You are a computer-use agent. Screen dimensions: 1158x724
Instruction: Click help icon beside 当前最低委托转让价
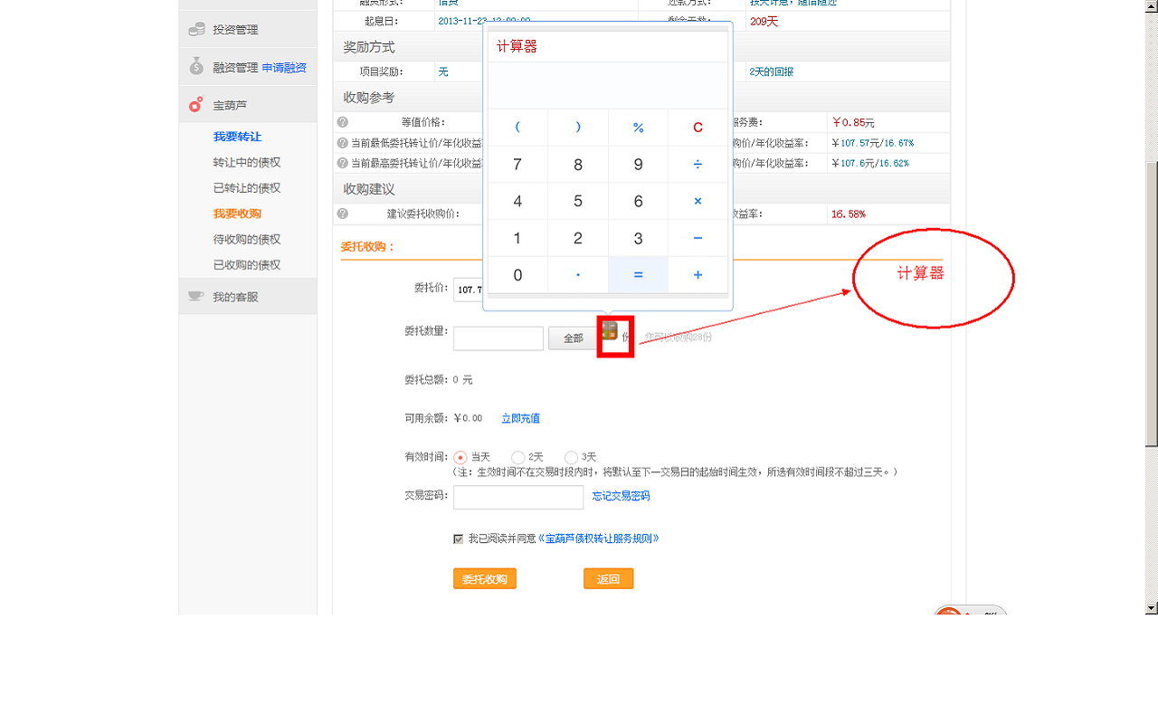pyautogui.click(x=343, y=143)
